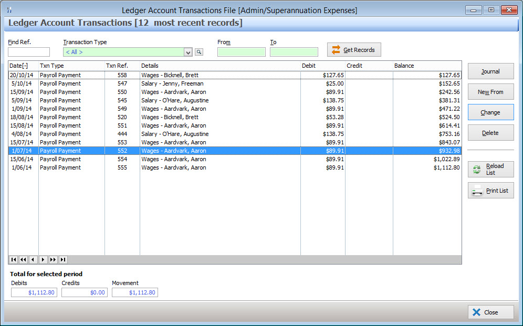523x326 pixels.
Task: Jump to last record navigation arrow
Action: pyautogui.click(x=63, y=260)
